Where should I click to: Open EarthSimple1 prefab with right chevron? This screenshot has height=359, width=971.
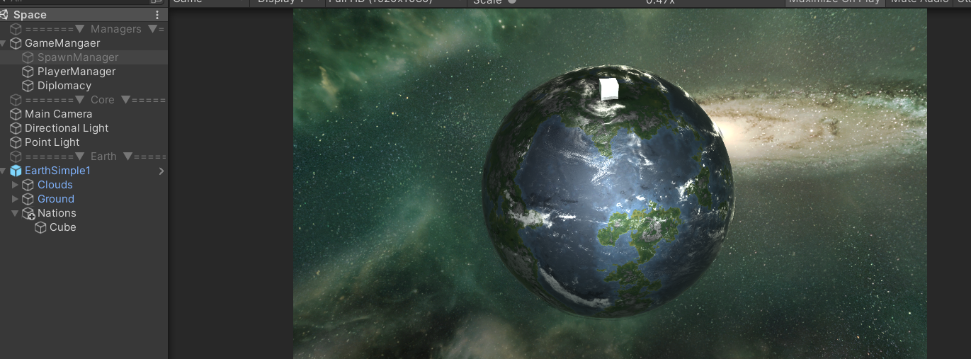click(x=161, y=171)
